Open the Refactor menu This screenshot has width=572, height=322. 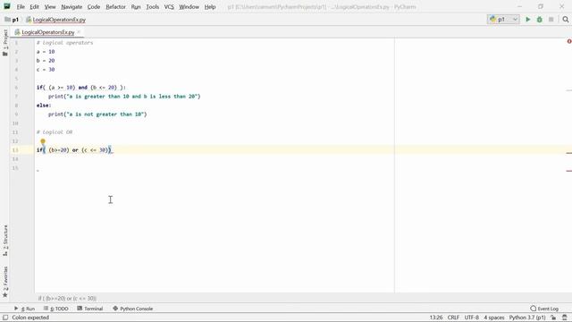pyautogui.click(x=115, y=6)
